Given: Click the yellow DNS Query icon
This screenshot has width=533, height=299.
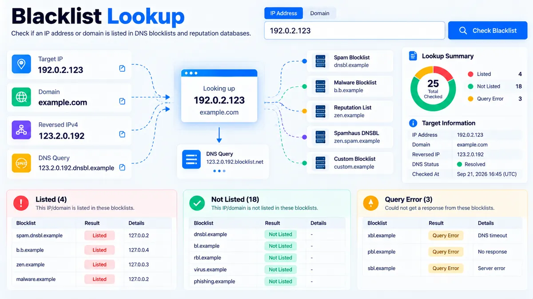Looking at the screenshot, I should click(x=21, y=163).
